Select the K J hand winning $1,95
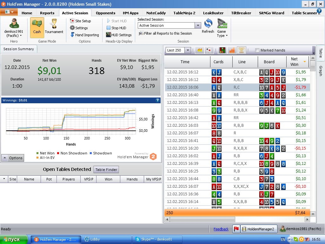The image size is (325, 244). [x=237, y=72]
